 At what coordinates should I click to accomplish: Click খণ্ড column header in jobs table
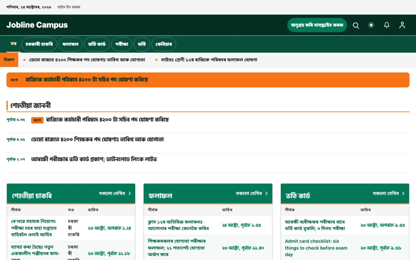pyautogui.click(x=71, y=210)
